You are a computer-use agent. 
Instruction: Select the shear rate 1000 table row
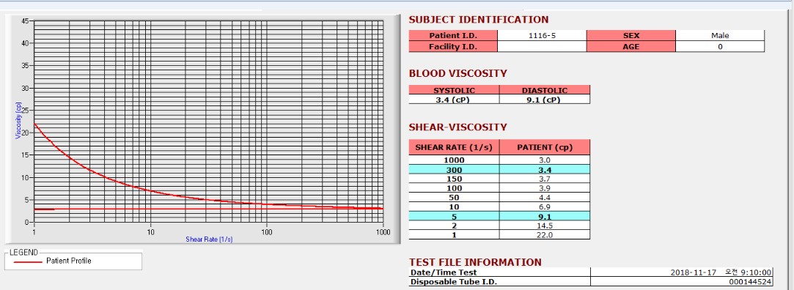point(499,160)
